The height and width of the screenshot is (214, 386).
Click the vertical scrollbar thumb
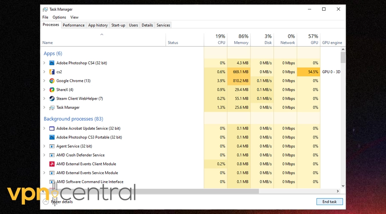point(343,58)
